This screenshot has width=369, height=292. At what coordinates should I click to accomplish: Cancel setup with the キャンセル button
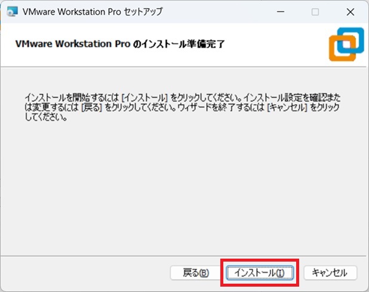[x=330, y=273]
